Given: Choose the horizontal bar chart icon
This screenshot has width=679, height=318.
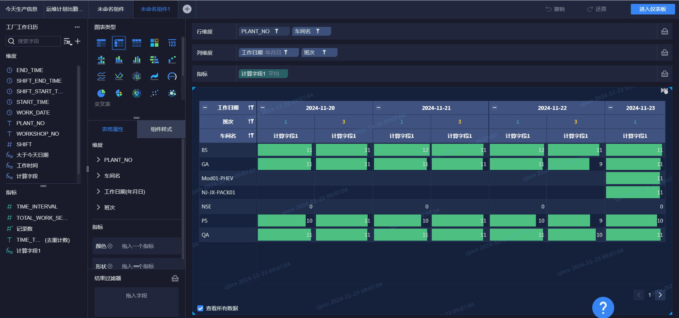Looking at the screenshot, I should tap(154, 60).
